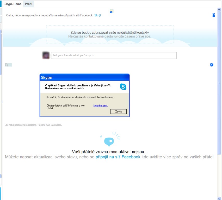
Task: Click the Skrýt link to hide the Facebook error
Action: pos(97,15)
